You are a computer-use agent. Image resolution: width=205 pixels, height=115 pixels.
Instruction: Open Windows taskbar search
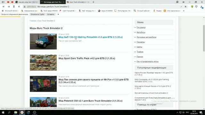[x=9, y=112]
